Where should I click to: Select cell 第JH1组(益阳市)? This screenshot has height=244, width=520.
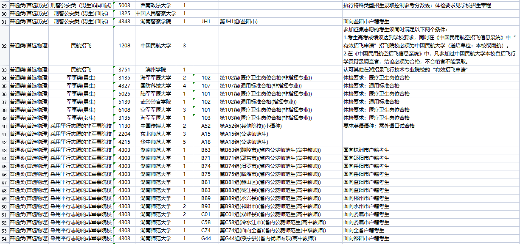pos(281,22)
